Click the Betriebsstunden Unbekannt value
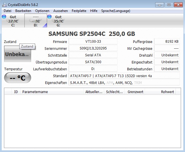This screenshot has width=185, height=152. pos(167,69)
